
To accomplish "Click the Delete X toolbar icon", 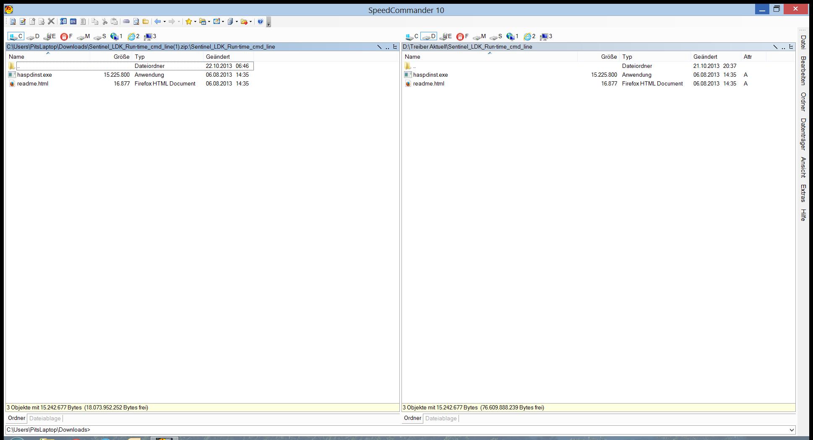I will [51, 21].
